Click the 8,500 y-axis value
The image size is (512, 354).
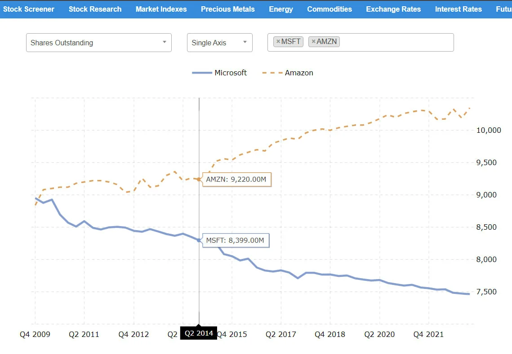click(486, 227)
